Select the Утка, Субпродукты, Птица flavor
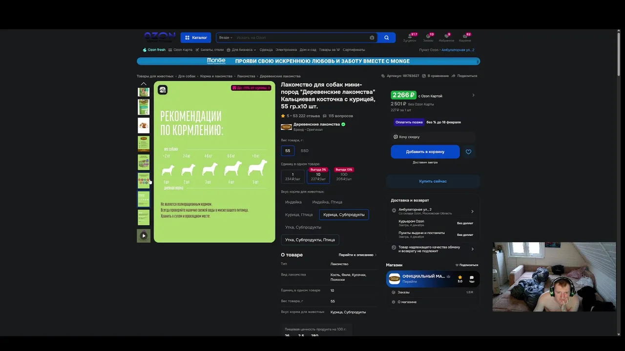The image size is (625, 351). (x=310, y=240)
